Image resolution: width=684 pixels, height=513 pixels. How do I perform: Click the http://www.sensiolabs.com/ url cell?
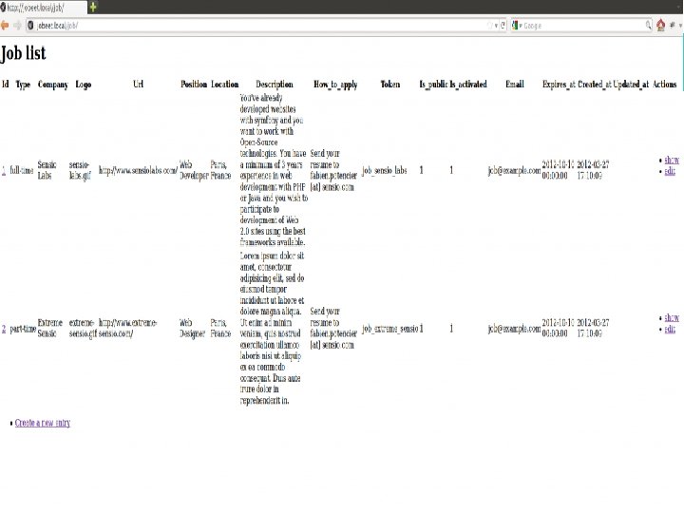(x=138, y=170)
